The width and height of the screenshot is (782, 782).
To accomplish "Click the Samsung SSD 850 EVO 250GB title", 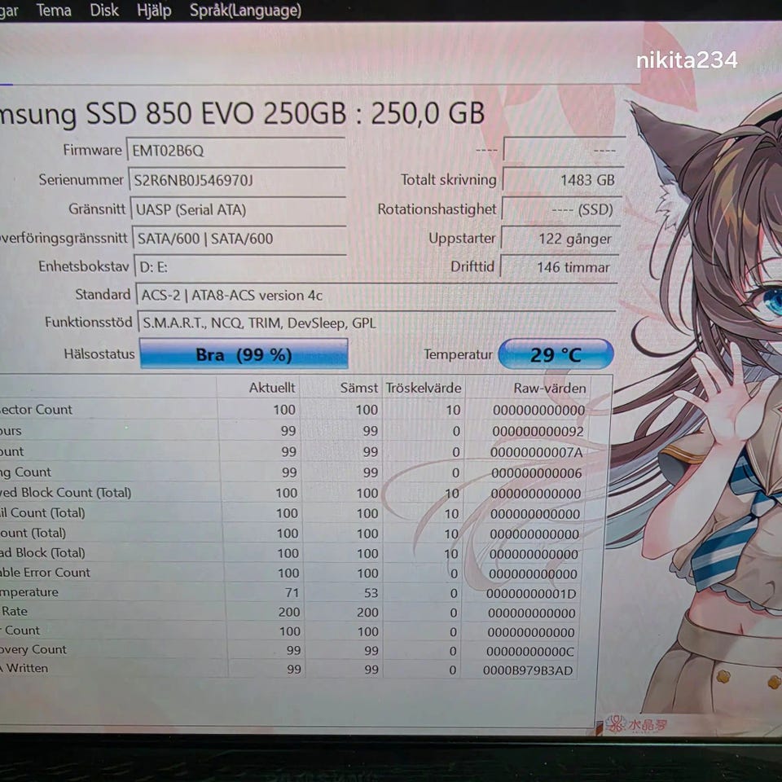I will [x=242, y=114].
